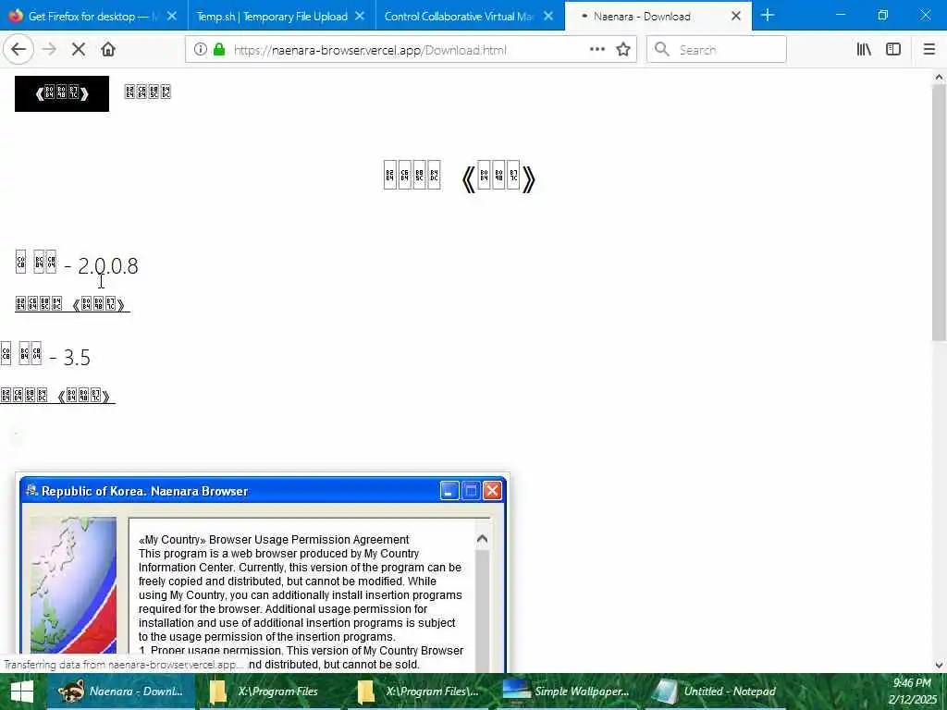Open the Windows Start button
Screen dimensions: 947x710
coord(22,692)
